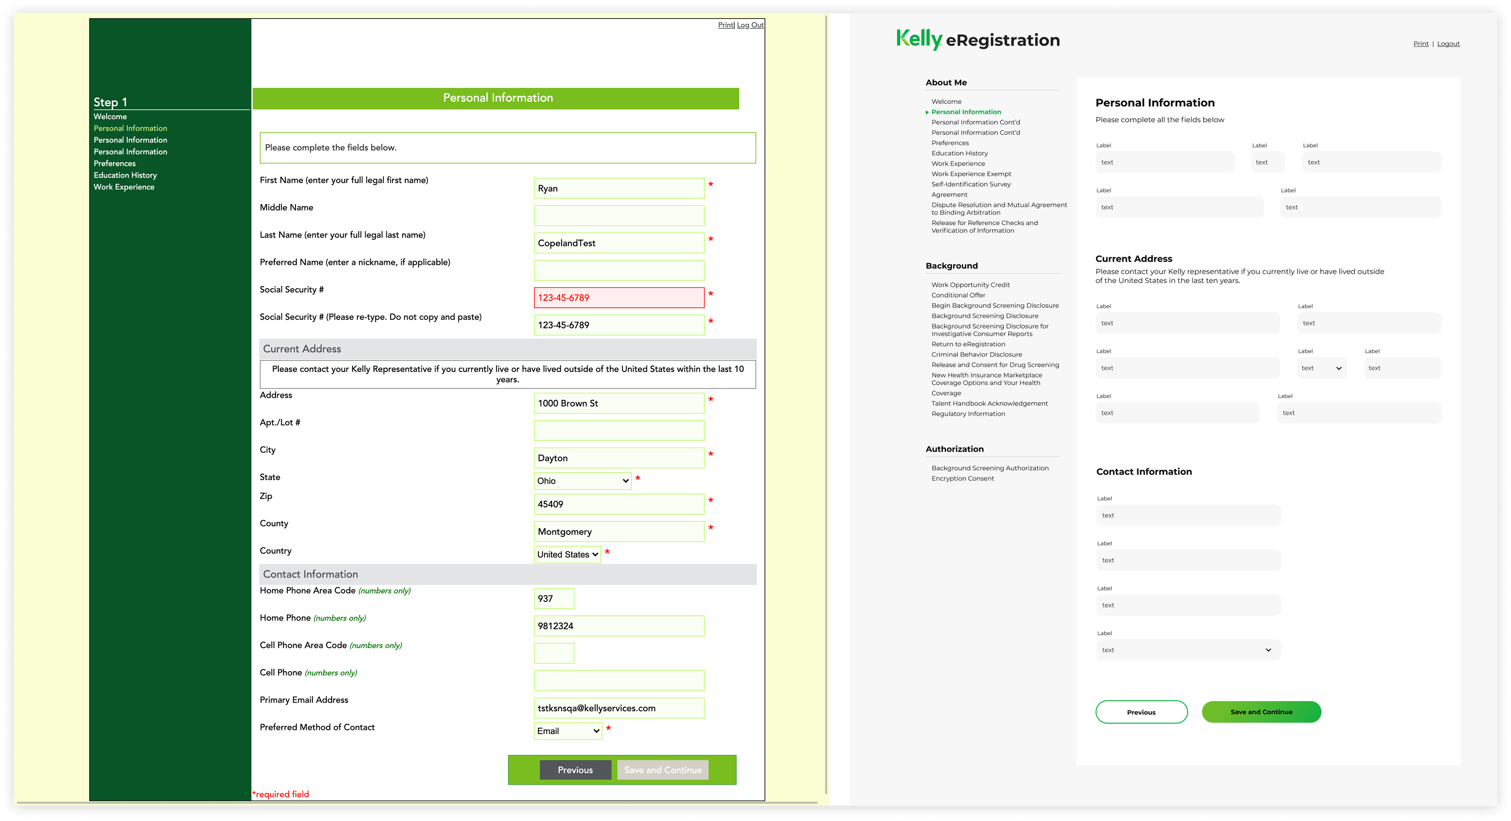Select Work Opportunity Credit under Background
Screen dimensions: 1511x821
click(970, 285)
